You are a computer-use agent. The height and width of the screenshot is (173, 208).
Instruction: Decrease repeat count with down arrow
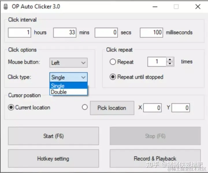click(170, 64)
